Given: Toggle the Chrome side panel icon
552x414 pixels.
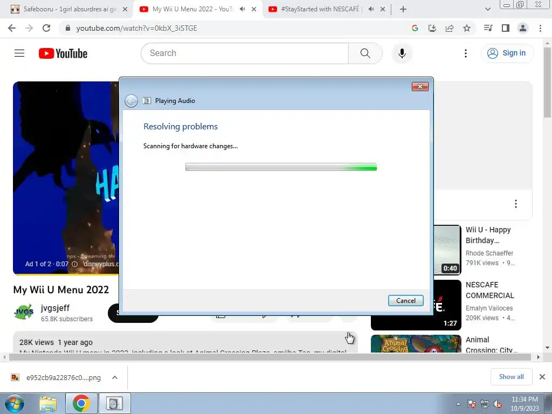Looking at the screenshot, I should tap(506, 28).
